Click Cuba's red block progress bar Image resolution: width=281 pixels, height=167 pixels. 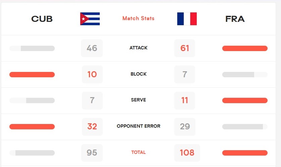click(x=32, y=75)
